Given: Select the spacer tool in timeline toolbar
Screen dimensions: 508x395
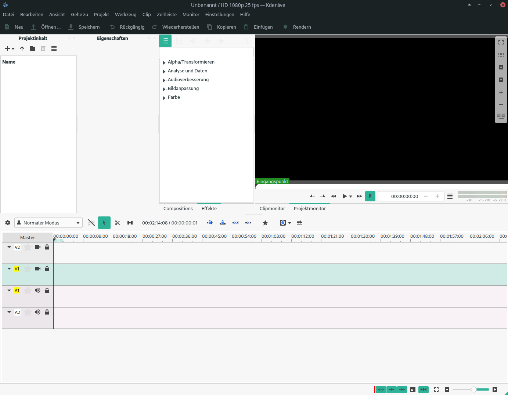Looking at the screenshot, I should point(130,223).
